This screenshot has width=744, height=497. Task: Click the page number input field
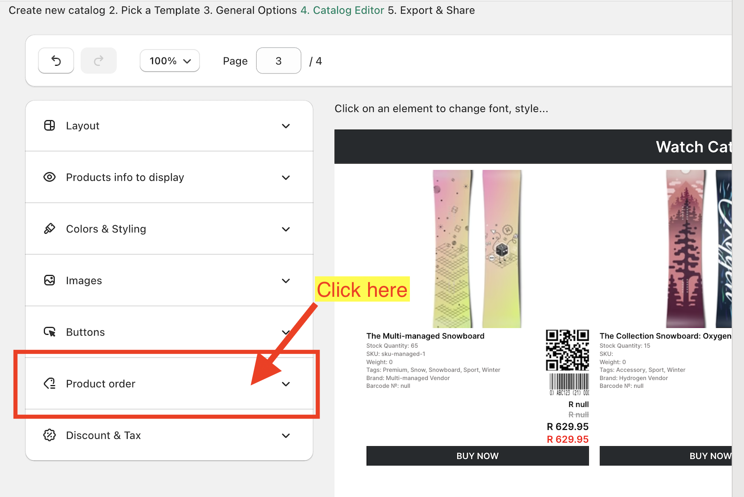click(x=279, y=60)
